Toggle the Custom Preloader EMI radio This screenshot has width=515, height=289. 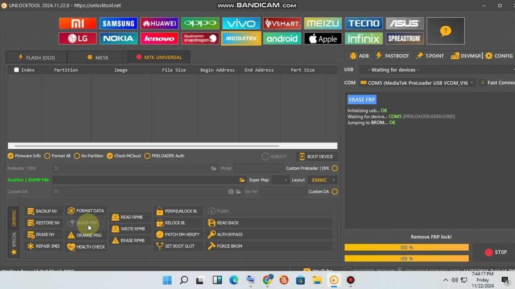pos(335,168)
